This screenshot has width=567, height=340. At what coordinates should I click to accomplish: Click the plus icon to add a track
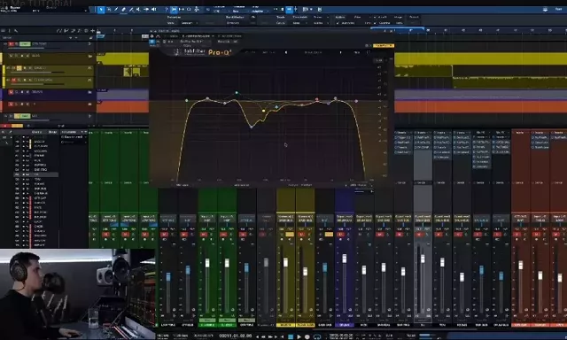tap(92, 31)
